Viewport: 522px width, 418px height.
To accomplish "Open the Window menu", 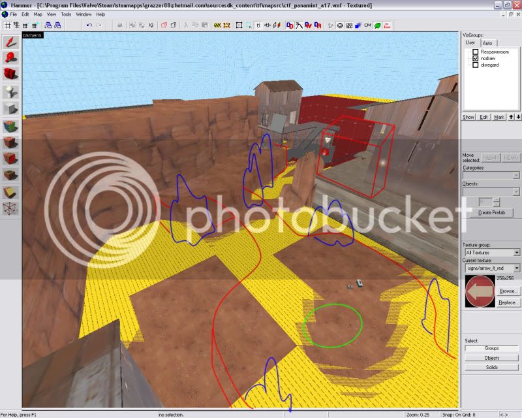I will (x=84, y=14).
